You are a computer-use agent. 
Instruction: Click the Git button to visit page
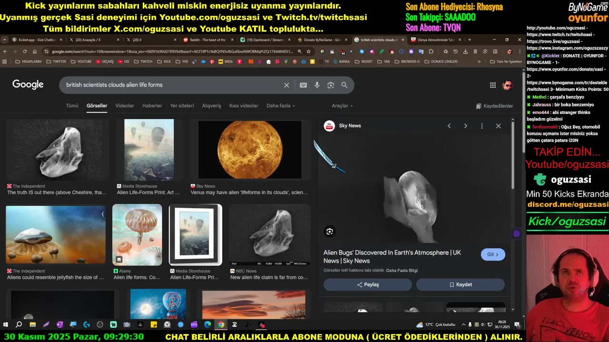[493, 255]
